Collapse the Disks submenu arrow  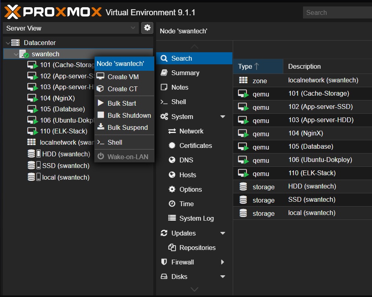pos(223,277)
